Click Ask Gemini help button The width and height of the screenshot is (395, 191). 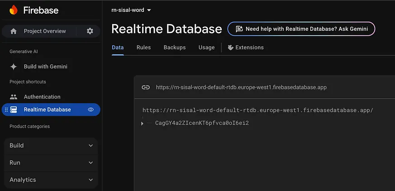pos(301,29)
